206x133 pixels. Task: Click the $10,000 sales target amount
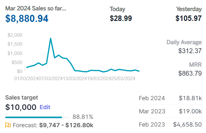[x=21, y=107]
